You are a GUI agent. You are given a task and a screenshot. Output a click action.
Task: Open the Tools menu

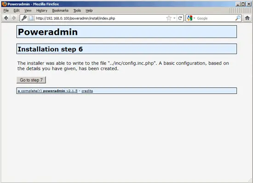(77, 11)
